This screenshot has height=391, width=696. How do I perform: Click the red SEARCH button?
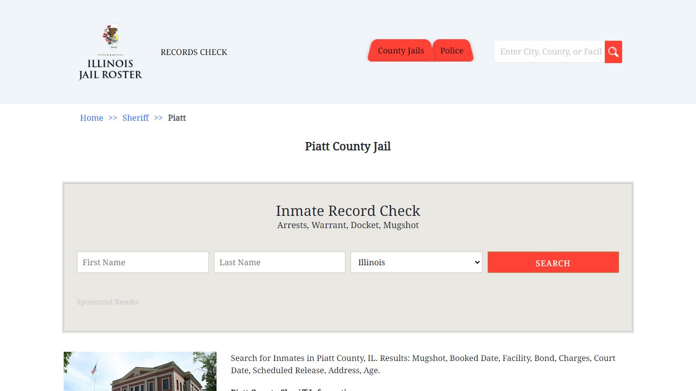click(553, 262)
